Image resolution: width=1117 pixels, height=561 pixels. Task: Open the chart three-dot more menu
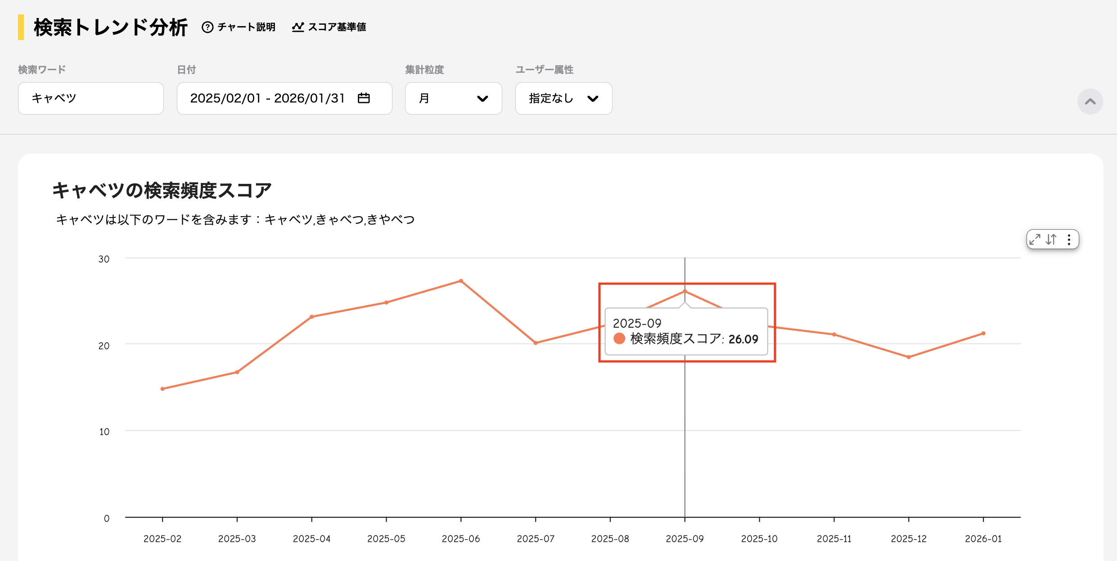click(x=1069, y=240)
